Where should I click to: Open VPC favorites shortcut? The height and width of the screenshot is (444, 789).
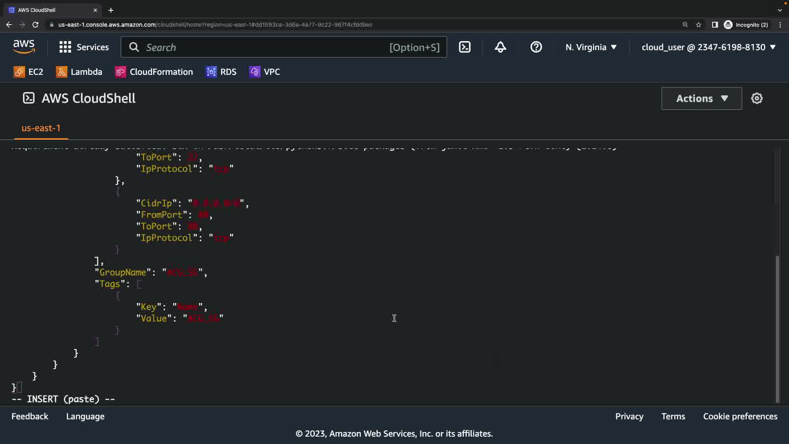coord(265,72)
